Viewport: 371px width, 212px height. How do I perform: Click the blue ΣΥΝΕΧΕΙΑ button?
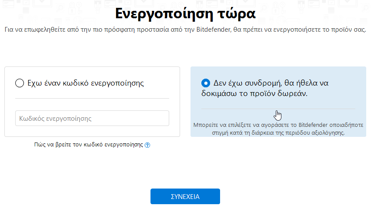tap(185, 196)
